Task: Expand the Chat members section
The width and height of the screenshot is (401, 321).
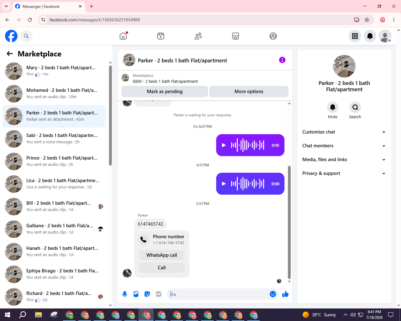Action: (x=344, y=146)
